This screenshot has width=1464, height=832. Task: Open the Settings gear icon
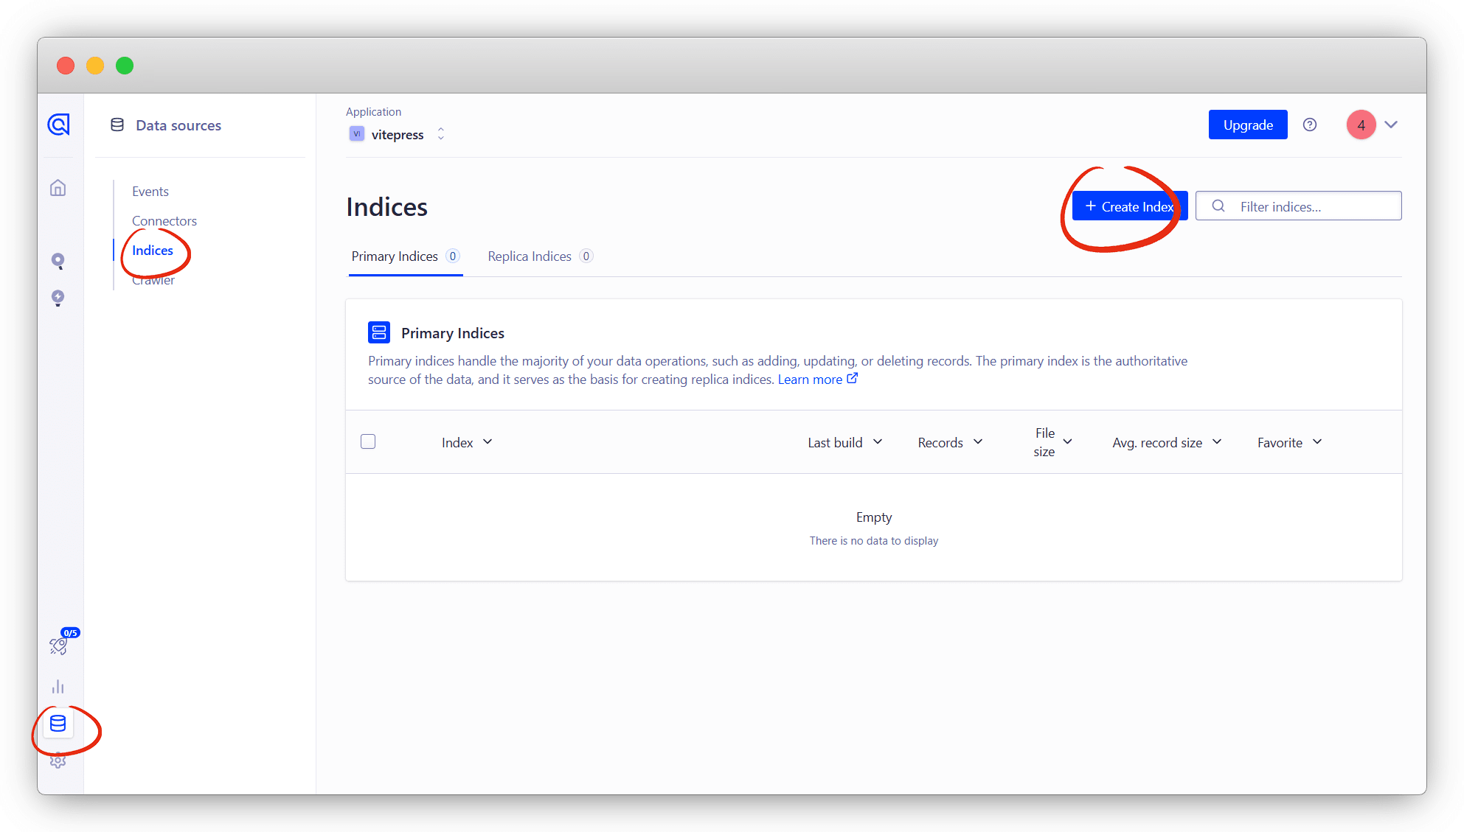click(x=58, y=761)
